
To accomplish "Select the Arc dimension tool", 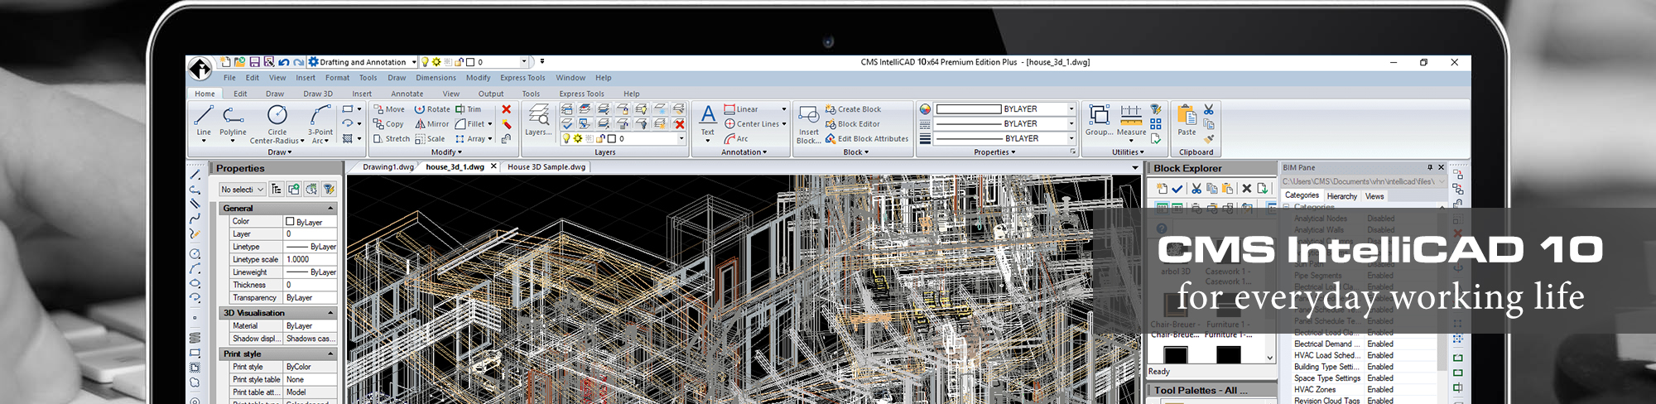I will [x=736, y=139].
